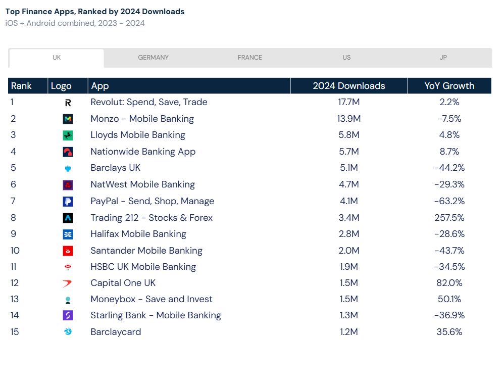This screenshot has width=503, height=385.
Task: Click the Nationwide Banking App logo
Action: pyautogui.click(x=68, y=152)
